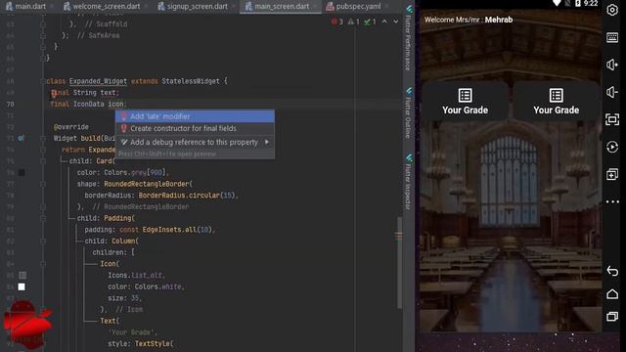Click the 'final String text;' code line
626x352 pixels.
point(85,93)
